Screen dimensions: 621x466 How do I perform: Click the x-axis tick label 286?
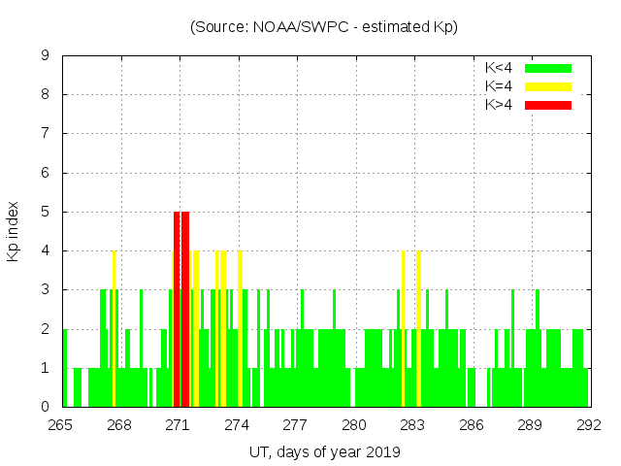tap(472, 425)
